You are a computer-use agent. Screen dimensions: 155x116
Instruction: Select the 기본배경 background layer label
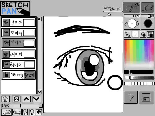(17, 75)
